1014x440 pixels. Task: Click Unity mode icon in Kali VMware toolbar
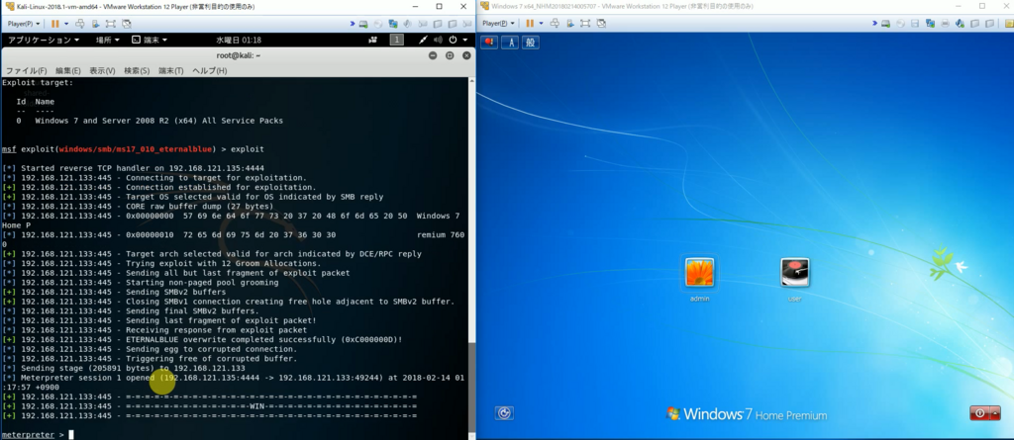pos(127,24)
